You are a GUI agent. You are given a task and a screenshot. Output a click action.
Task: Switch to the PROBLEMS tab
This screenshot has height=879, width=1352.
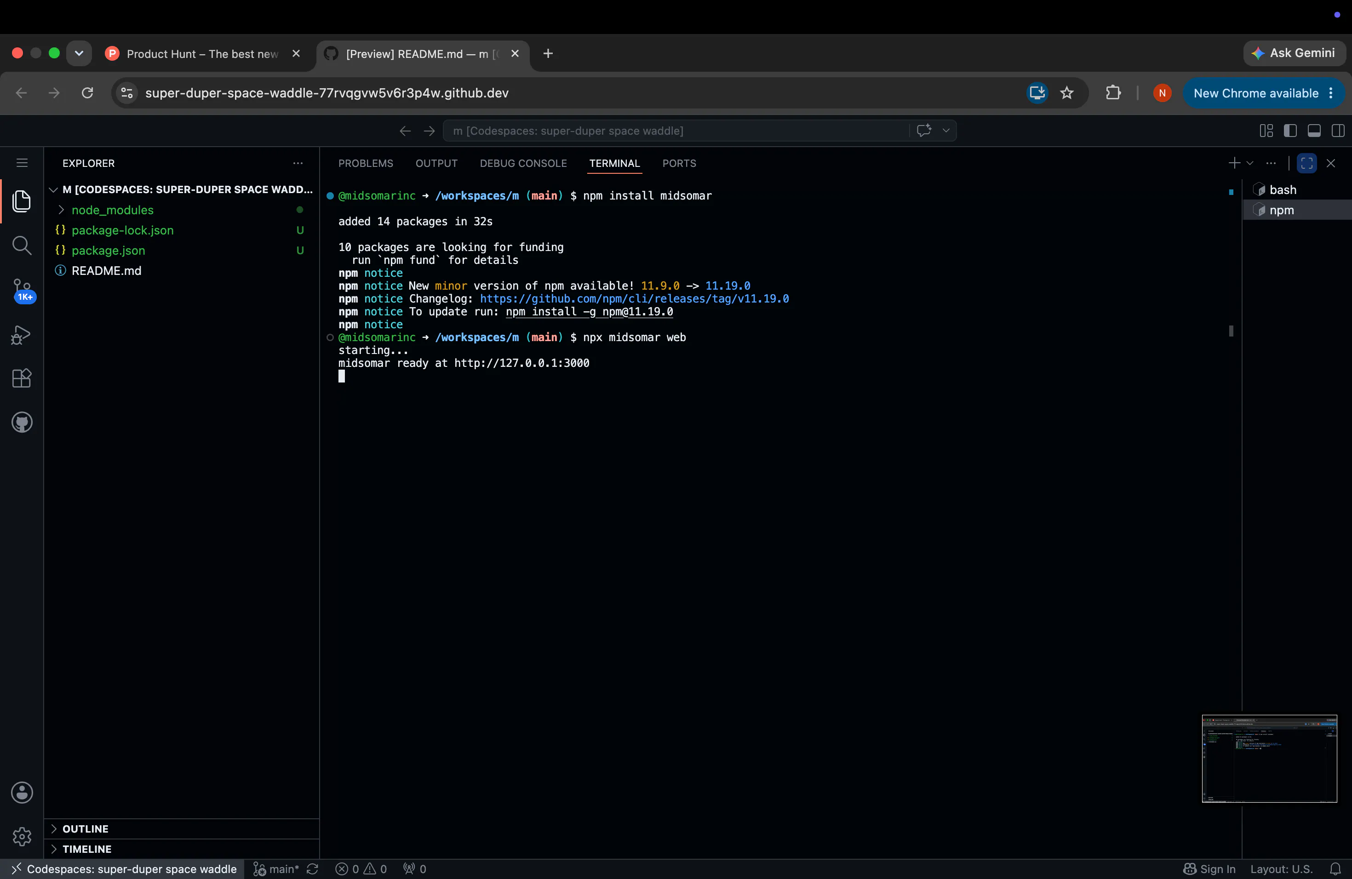pyautogui.click(x=366, y=164)
